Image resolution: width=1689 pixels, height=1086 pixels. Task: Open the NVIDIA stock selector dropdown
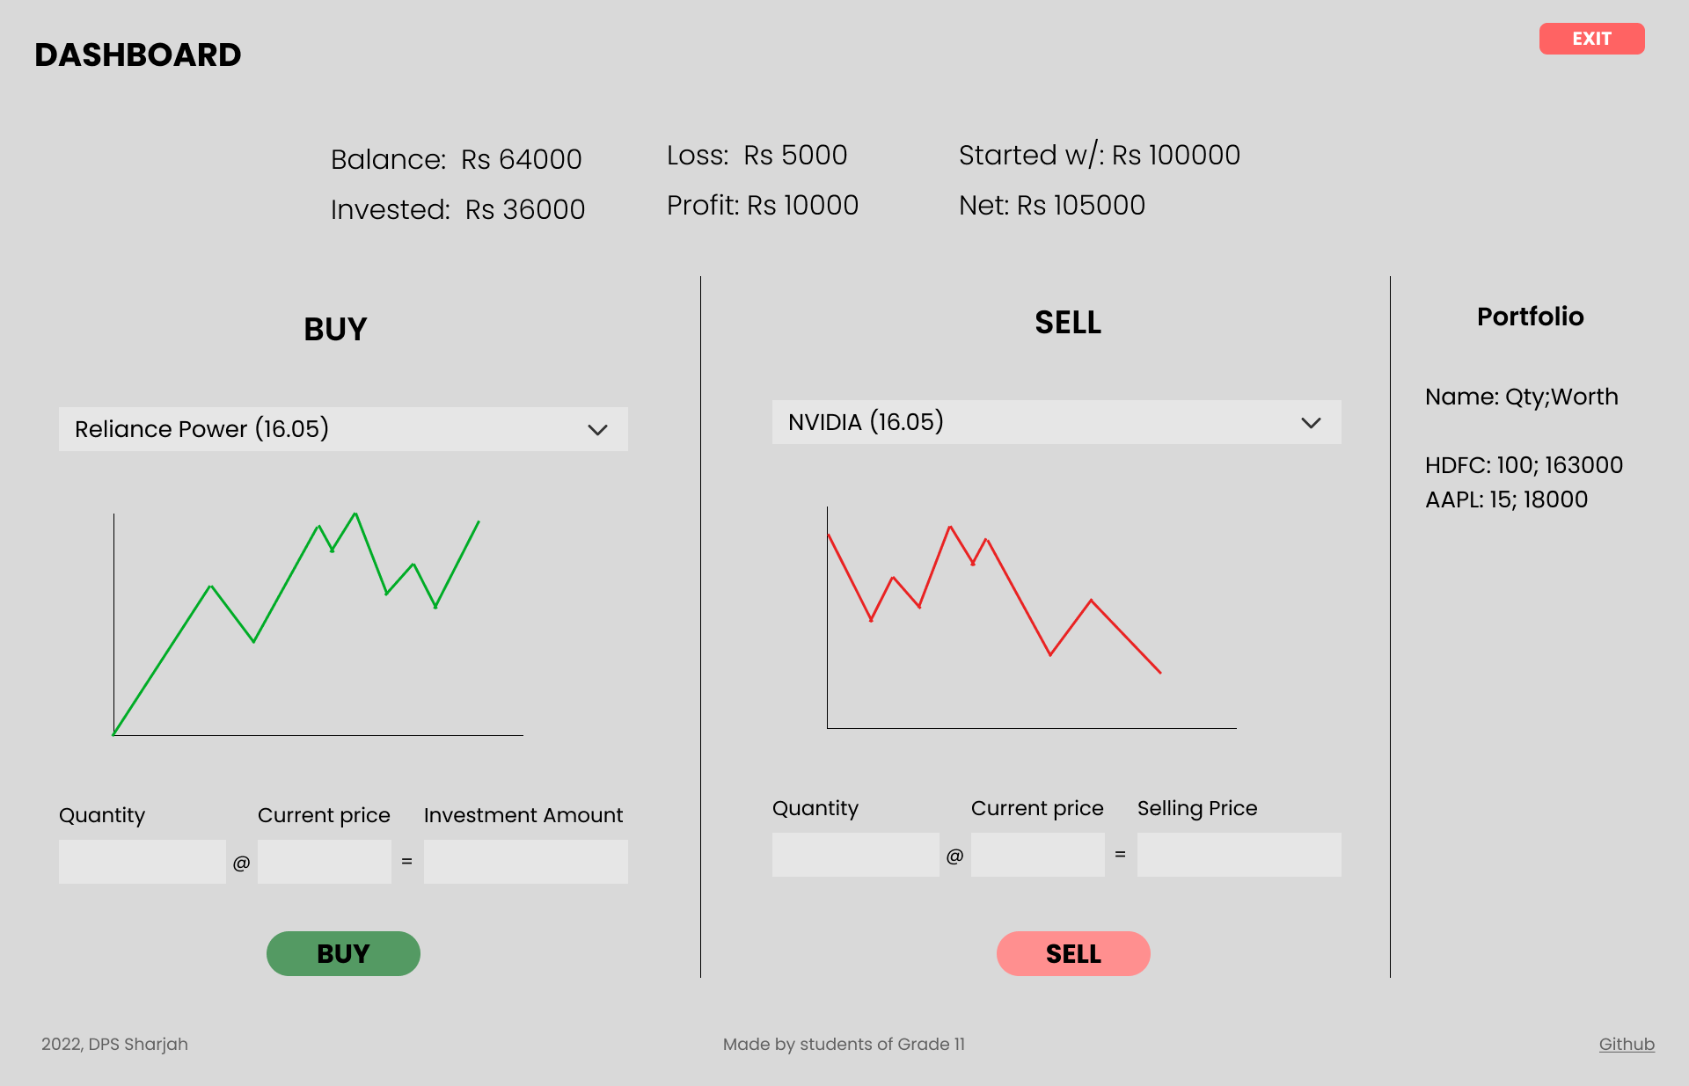pos(1056,422)
